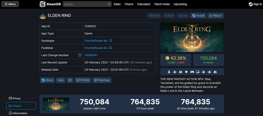The width and height of the screenshot is (263, 116).
Task: Toggle the Watch button
Action: click(x=216, y=15)
